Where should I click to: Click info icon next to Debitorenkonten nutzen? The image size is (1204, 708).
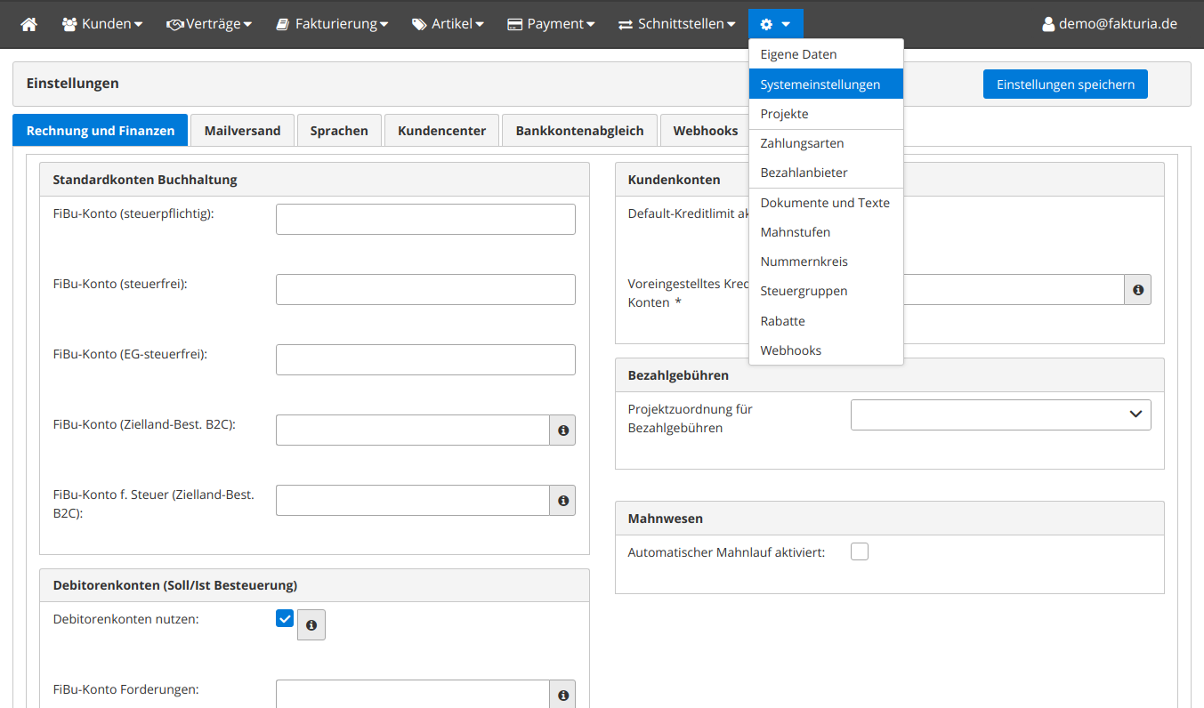coord(311,624)
